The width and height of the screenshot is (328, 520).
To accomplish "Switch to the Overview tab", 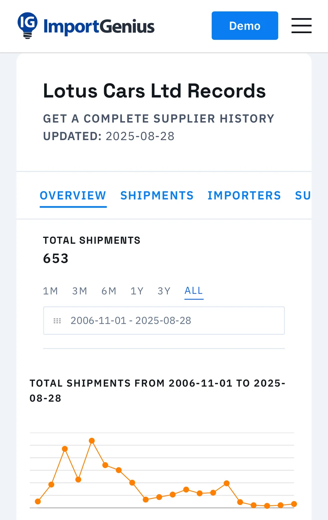I will point(73,196).
